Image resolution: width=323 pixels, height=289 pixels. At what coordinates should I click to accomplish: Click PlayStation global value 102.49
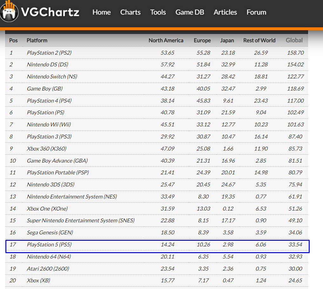296,112
